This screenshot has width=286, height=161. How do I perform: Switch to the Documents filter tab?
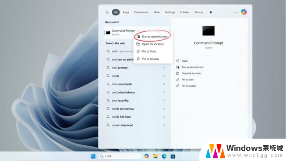141,12
